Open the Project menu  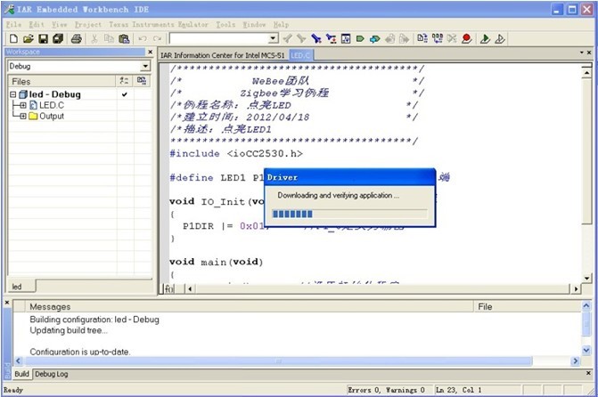coord(87,24)
